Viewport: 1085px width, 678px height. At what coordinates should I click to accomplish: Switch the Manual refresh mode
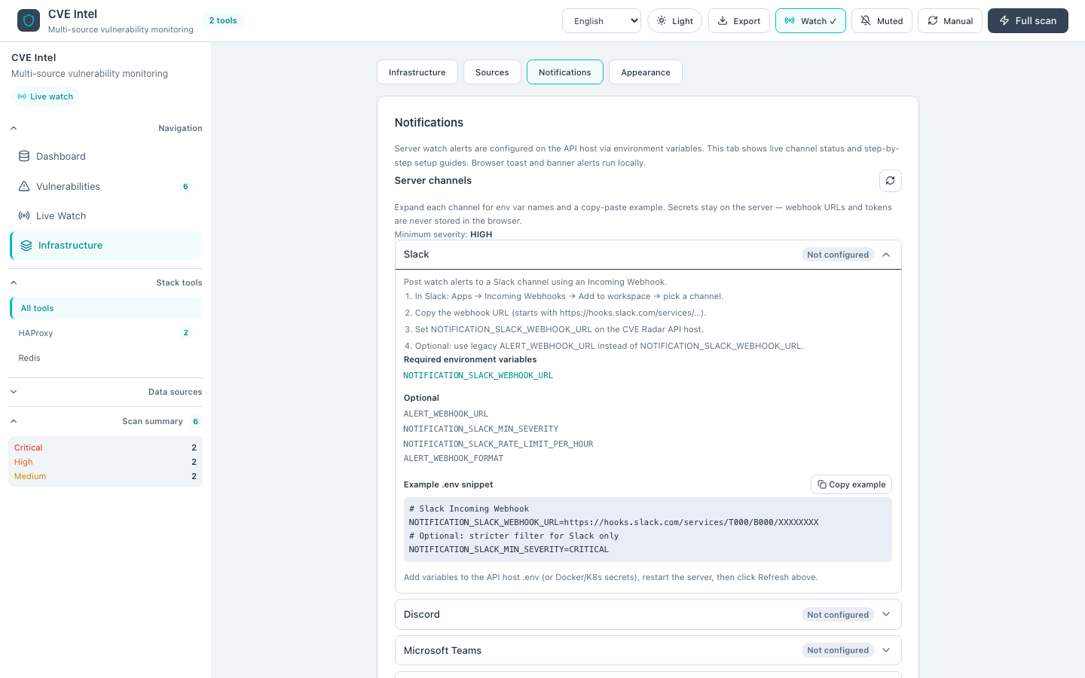pos(950,21)
